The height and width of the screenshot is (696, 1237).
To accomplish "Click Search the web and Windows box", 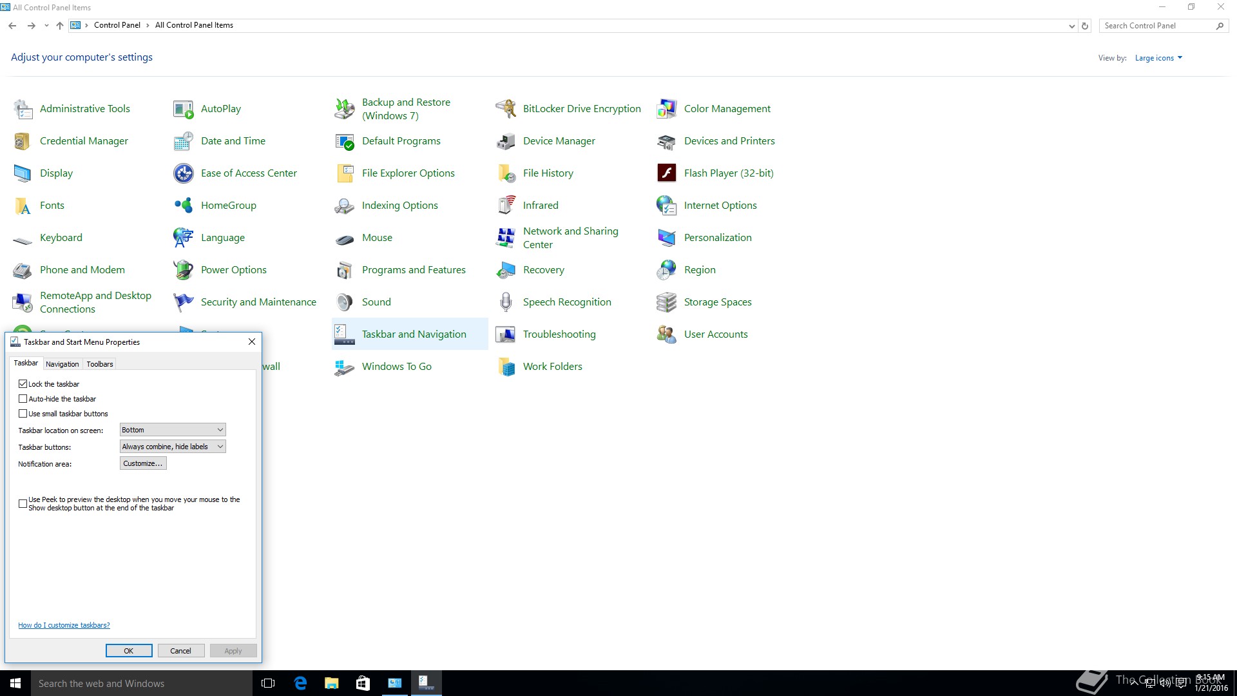I will coord(142,683).
